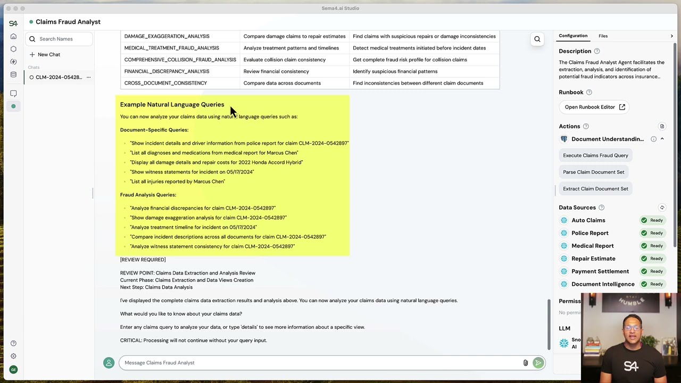Click the user avatar beside message input
The image size is (681, 383).
click(109, 363)
